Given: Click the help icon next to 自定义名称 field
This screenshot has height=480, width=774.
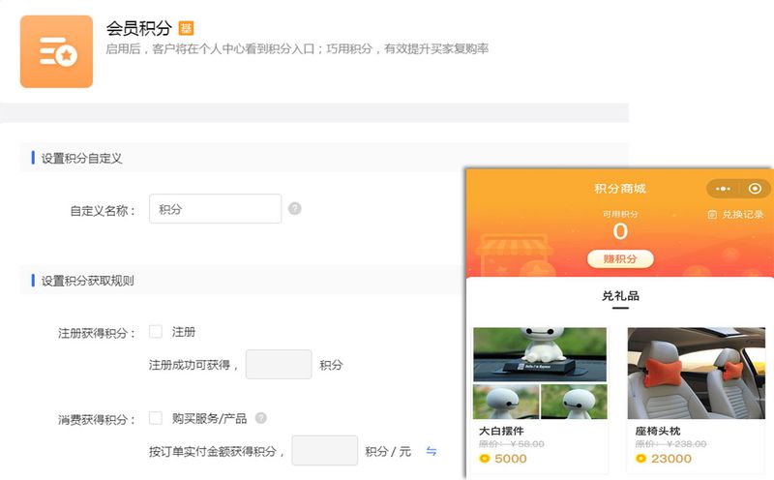Looking at the screenshot, I should click(295, 208).
